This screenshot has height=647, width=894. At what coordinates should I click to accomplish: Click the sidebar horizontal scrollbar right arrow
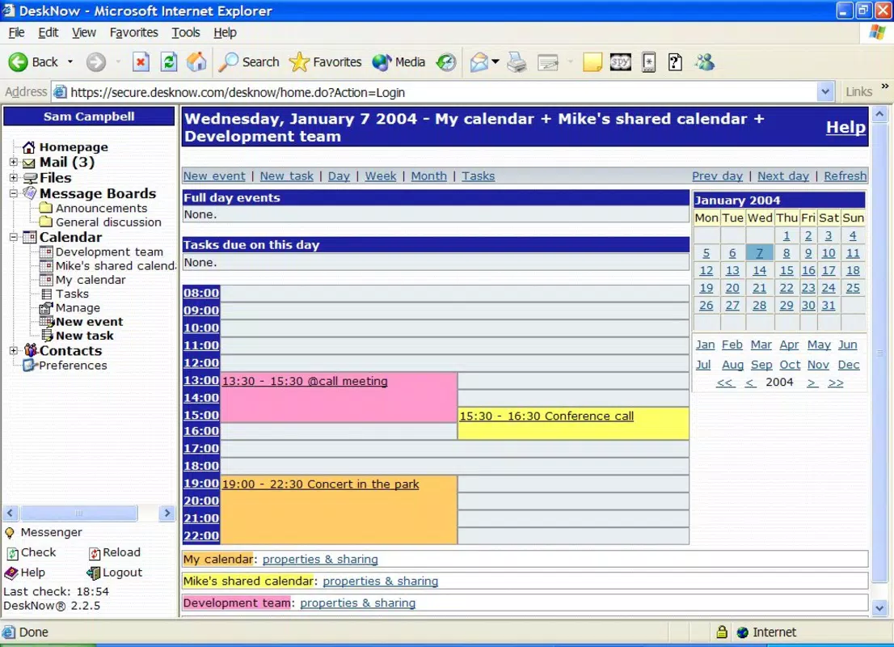pyautogui.click(x=167, y=513)
